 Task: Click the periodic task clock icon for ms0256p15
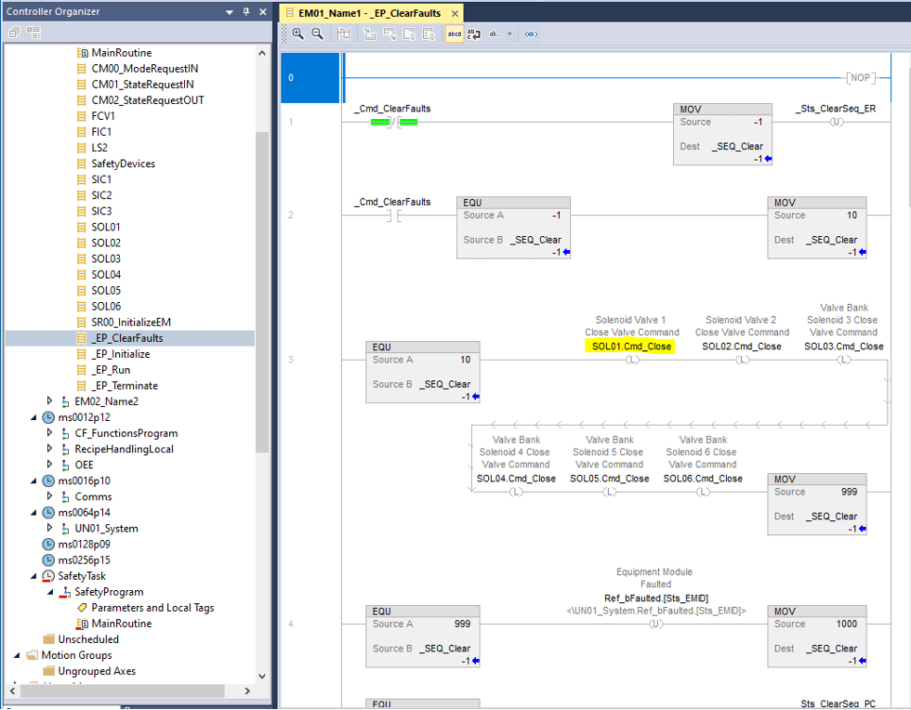[48, 560]
